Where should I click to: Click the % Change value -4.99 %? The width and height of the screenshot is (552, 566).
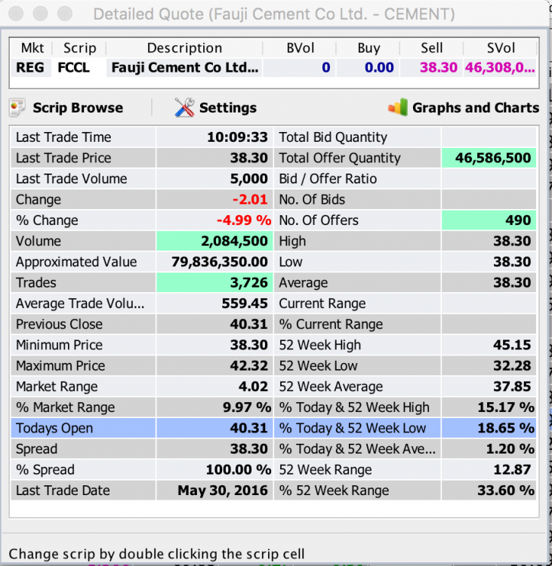coord(244,220)
